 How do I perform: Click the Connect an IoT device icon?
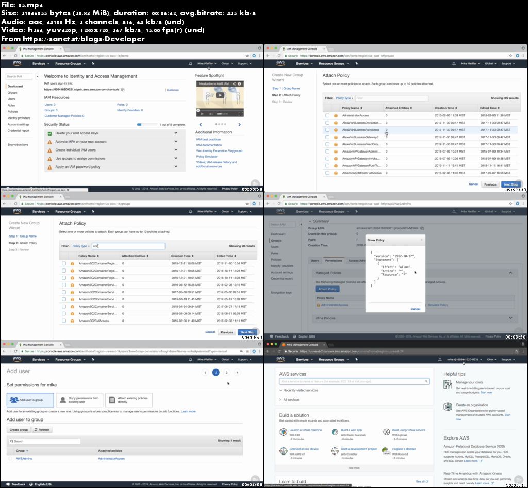(x=284, y=451)
